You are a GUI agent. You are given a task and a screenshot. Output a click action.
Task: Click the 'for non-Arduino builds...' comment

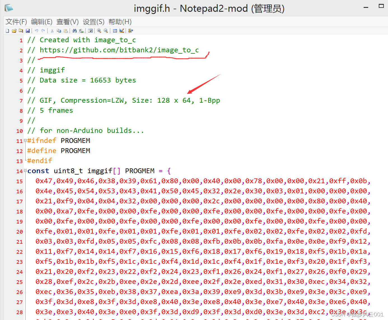92,131
